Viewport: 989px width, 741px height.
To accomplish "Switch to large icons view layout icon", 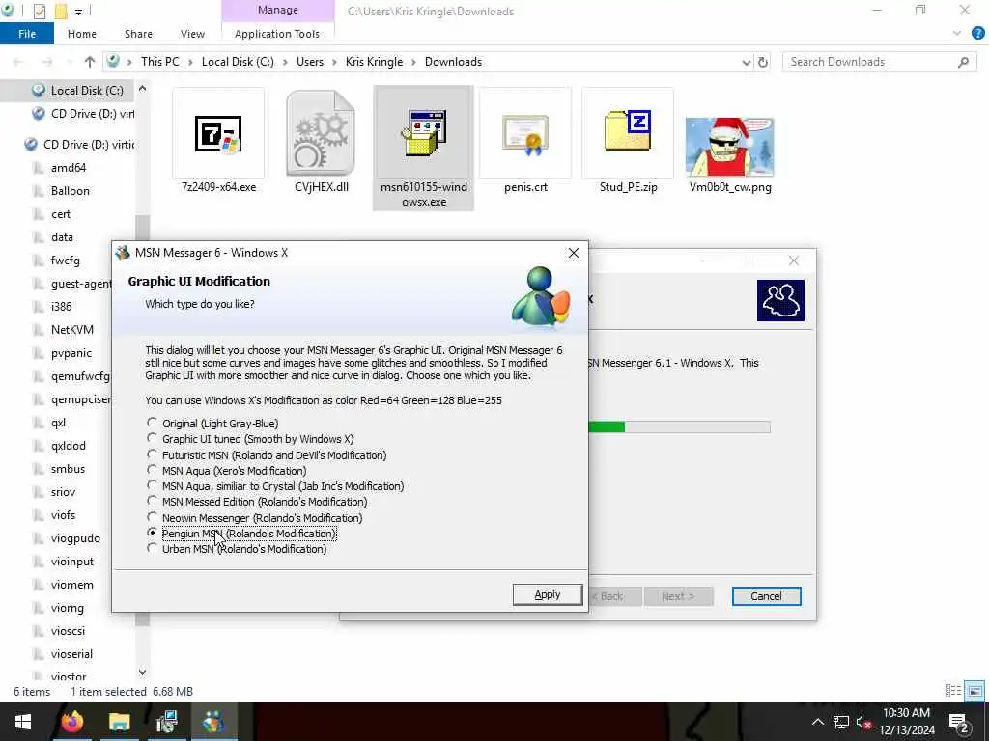I will pos(975,691).
